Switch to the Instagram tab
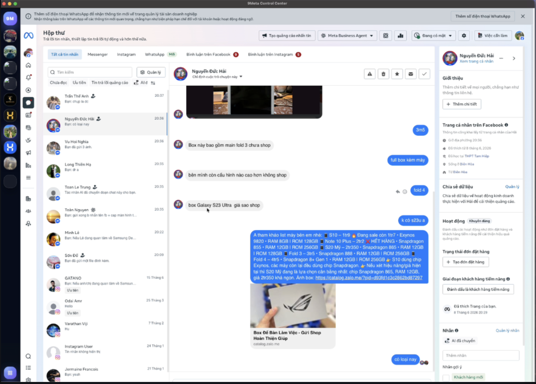Screen dimensions: 536x384 (126, 54)
